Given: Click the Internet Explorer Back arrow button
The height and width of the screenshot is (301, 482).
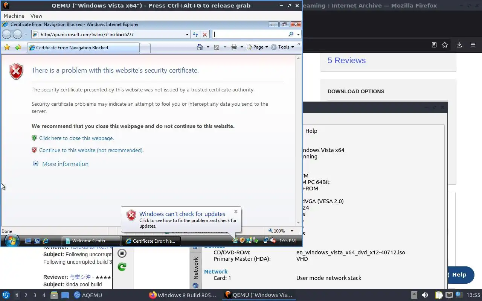Looking at the screenshot, I should (6, 34).
